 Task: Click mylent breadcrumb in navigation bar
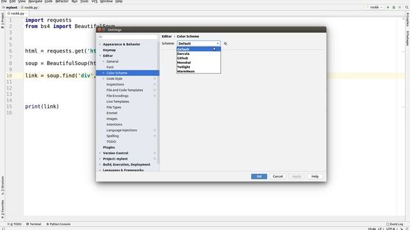(x=12, y=8)
